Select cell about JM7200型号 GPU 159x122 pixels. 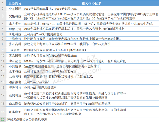point(91,50)
